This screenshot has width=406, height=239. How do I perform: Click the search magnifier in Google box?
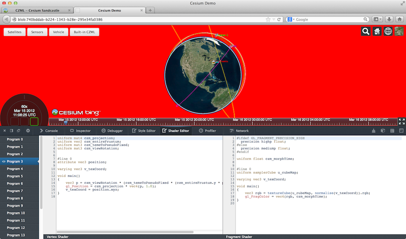pos(365,19)
